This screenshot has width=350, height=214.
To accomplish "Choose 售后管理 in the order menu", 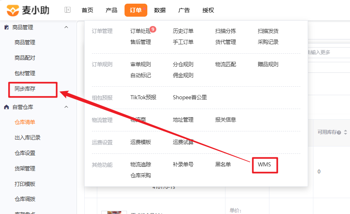I will 141,42.
